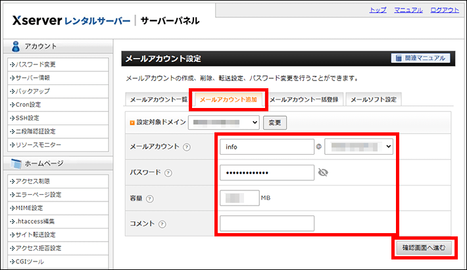467x270 pixels.
Task: Switch to メールアカウント一覧 tab
Action: [x=159, y=99]
